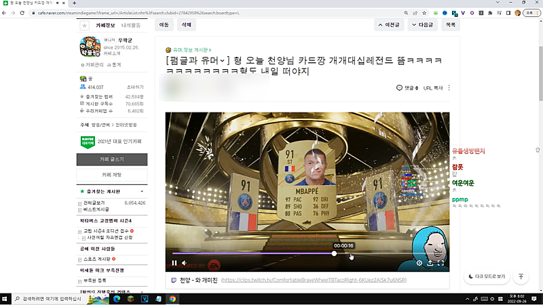Open 부족원 등록 board
Image resolution: width=543 pixels, height=305 pixels.
pos(95,281)
